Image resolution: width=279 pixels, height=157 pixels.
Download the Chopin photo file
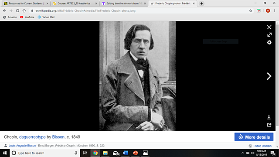click(x=269, y=117)
